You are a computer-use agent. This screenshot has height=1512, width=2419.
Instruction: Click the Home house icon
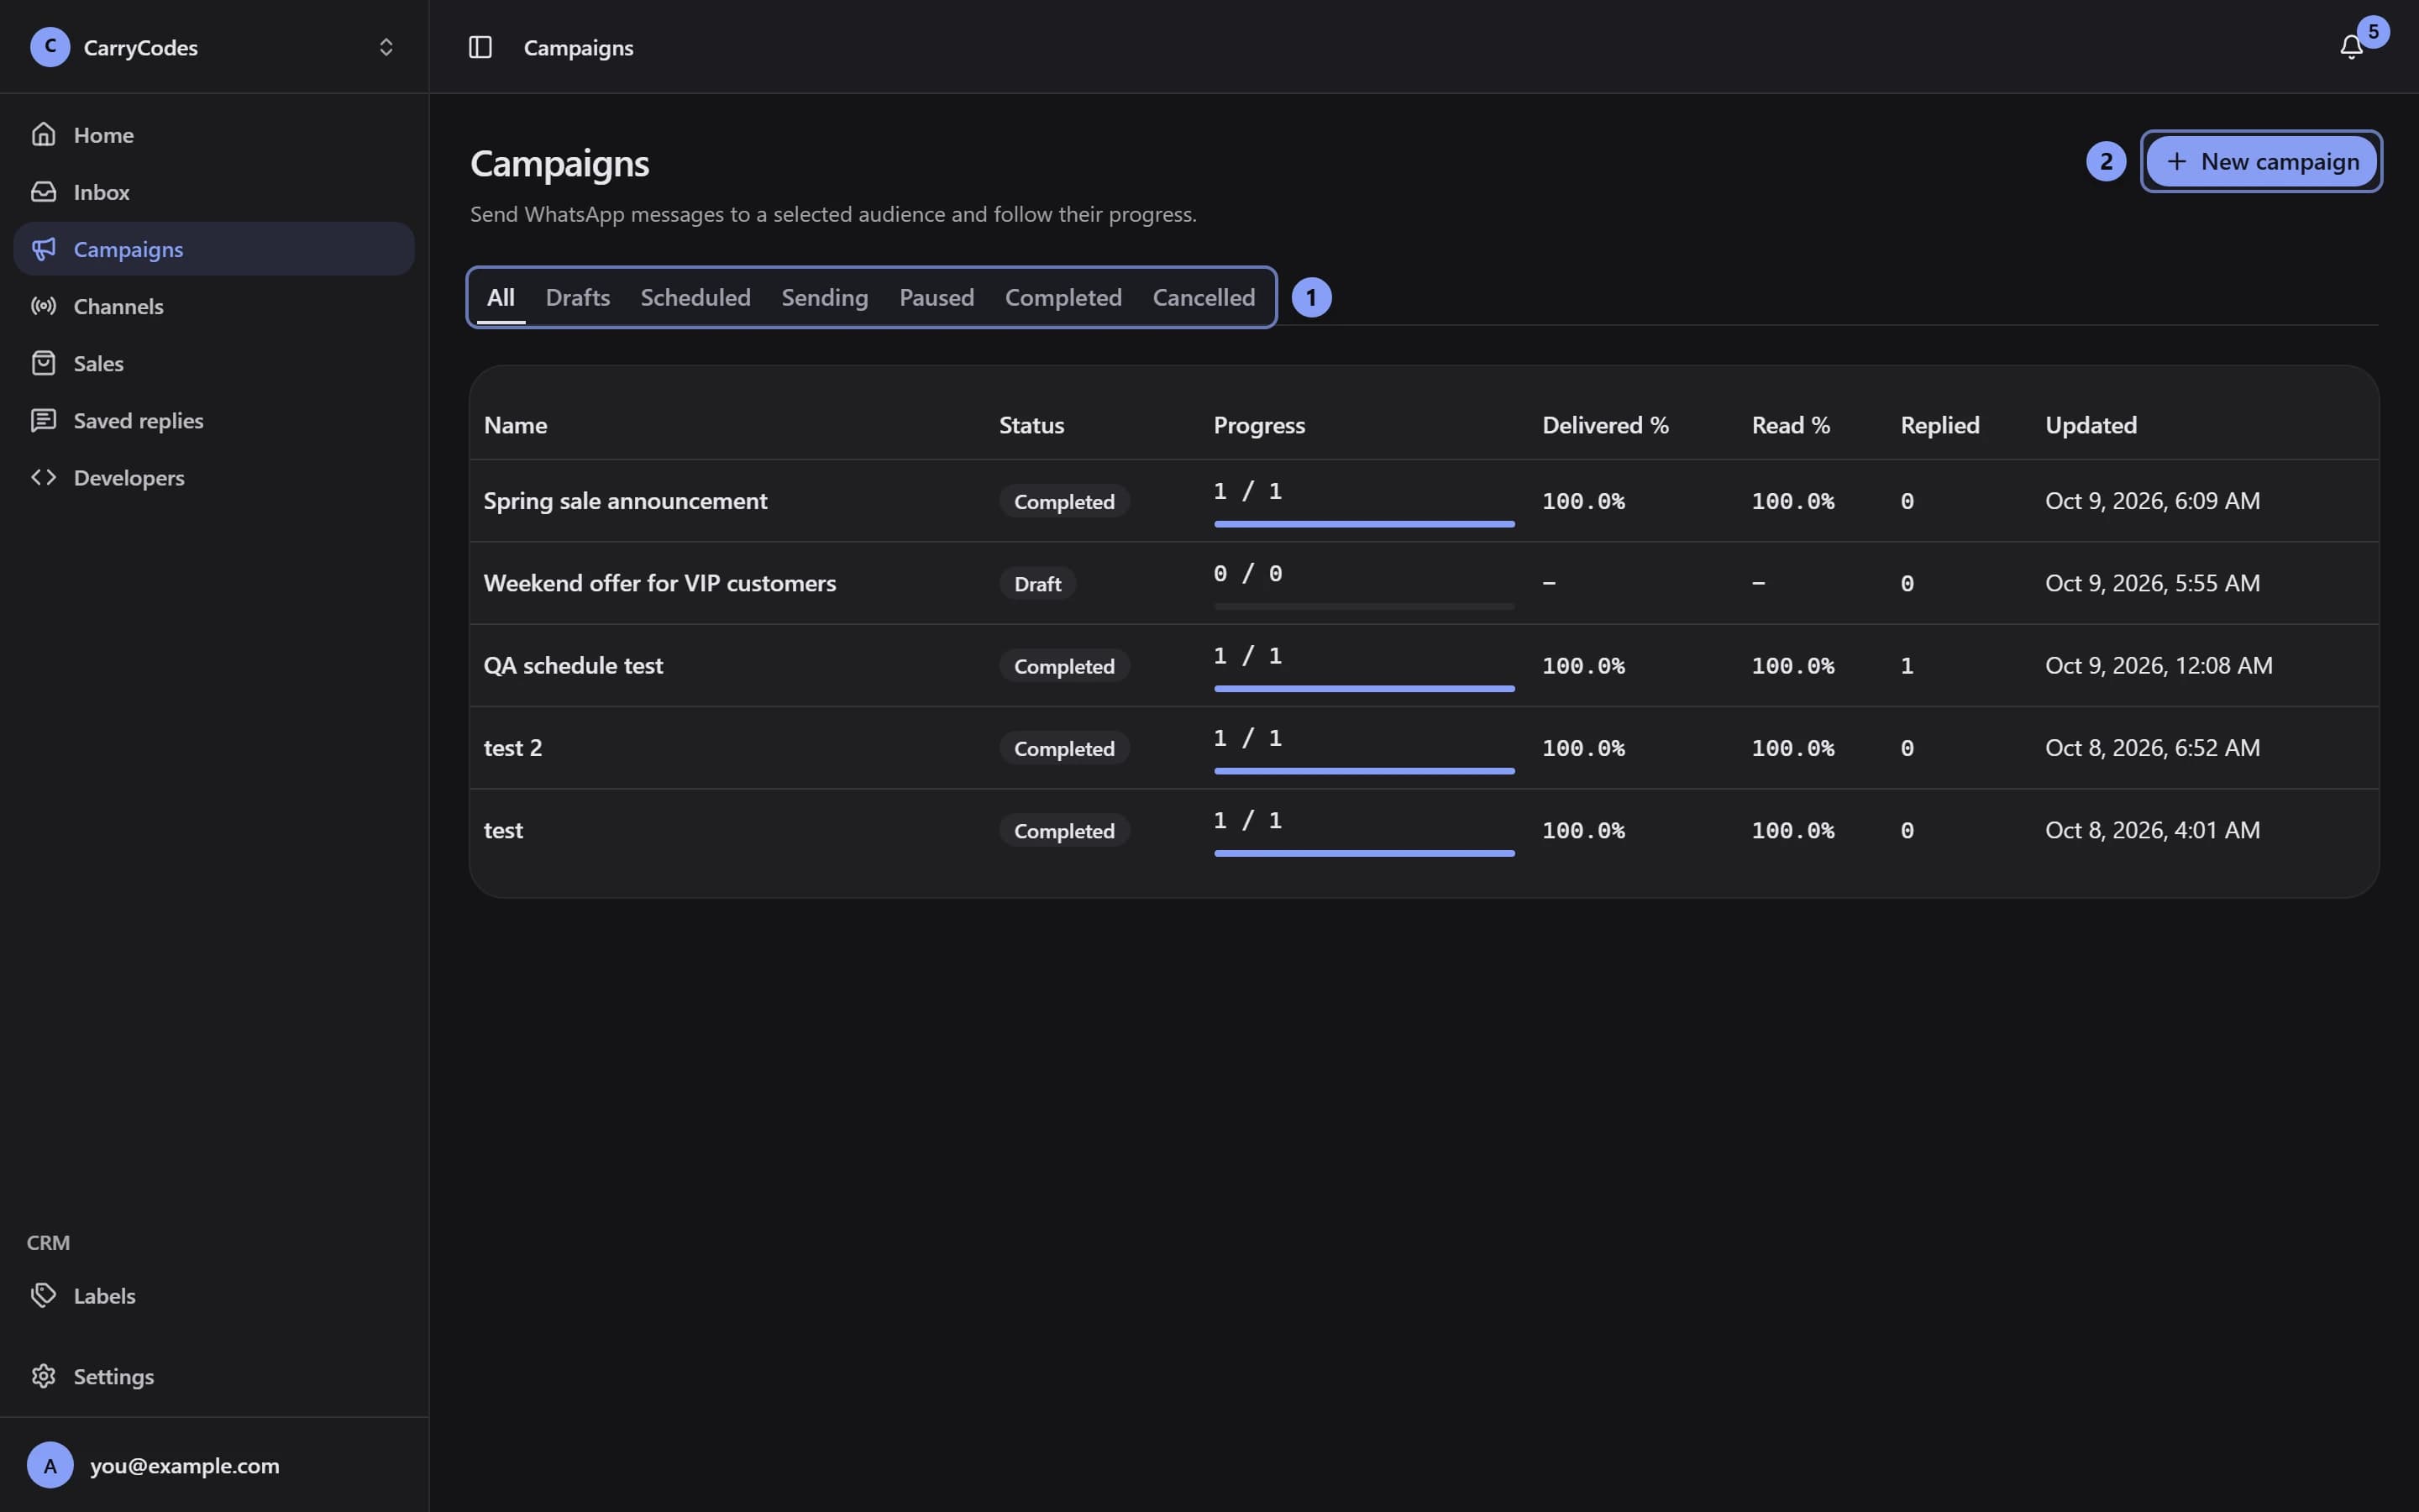43,134
